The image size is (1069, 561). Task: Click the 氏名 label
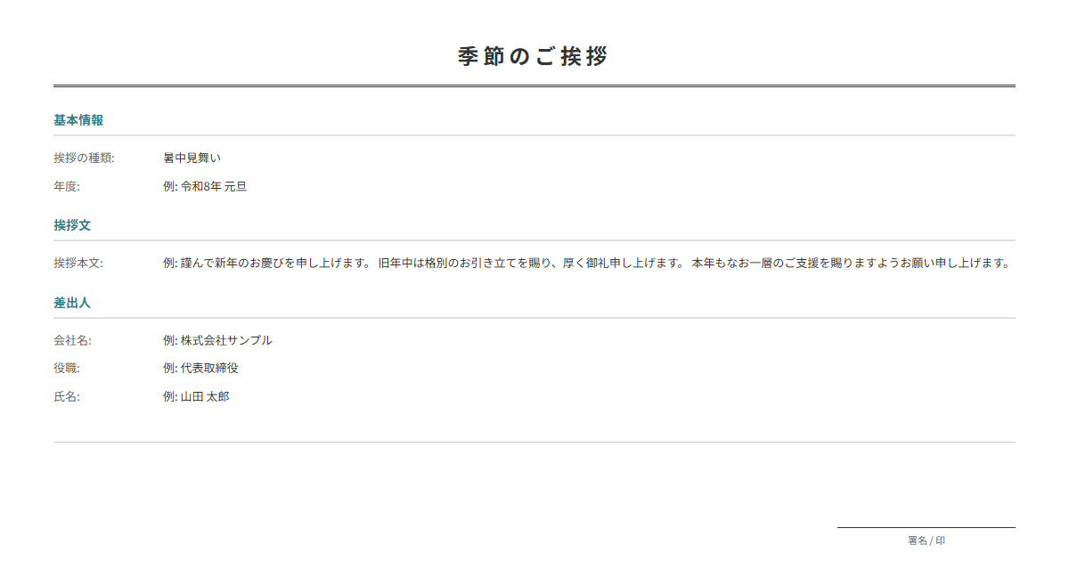[67, 397]
